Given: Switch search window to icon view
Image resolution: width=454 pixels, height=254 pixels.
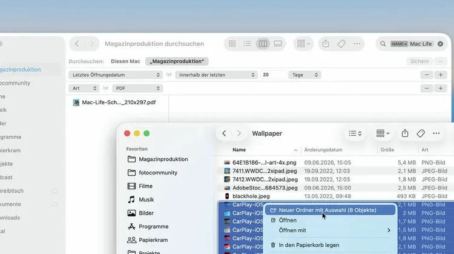Looking at the screenshot, I should coord(232,44).
